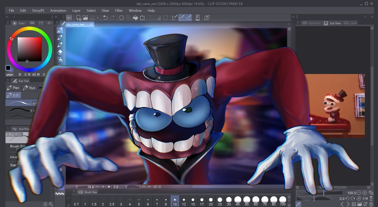Select the Pen sub tool group
The image size is (378, 207).
click(x=13, y=88)
